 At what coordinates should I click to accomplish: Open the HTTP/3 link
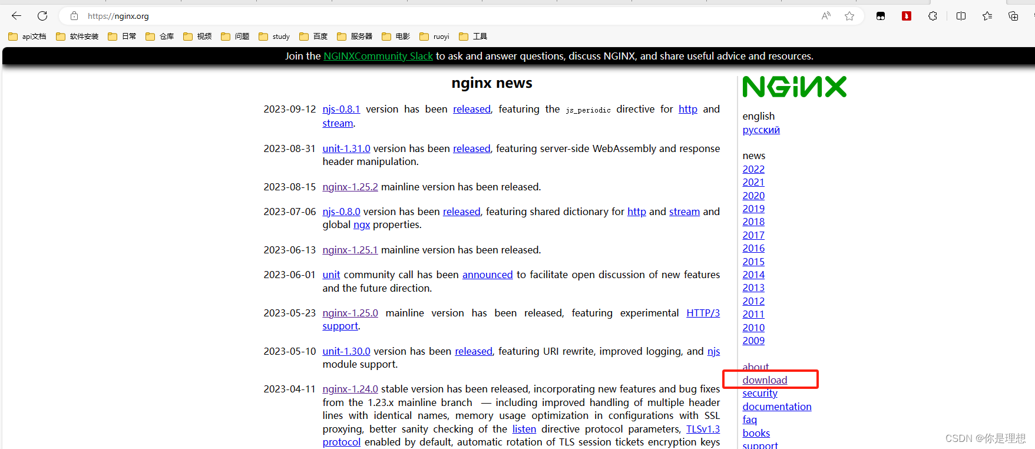[703, 313]
